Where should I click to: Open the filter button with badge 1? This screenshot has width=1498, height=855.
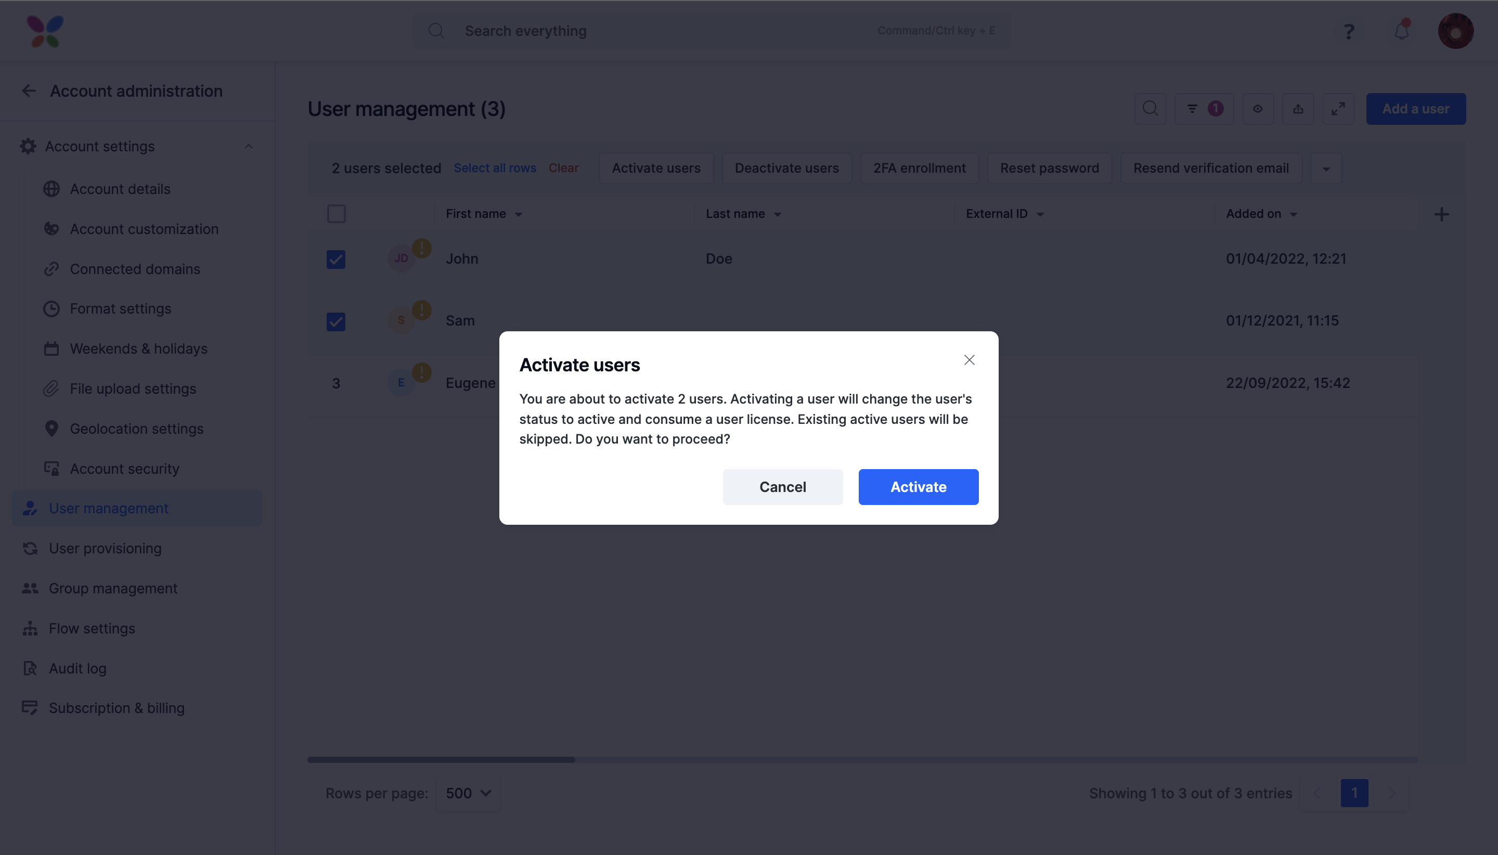(x=1204, y=109)
